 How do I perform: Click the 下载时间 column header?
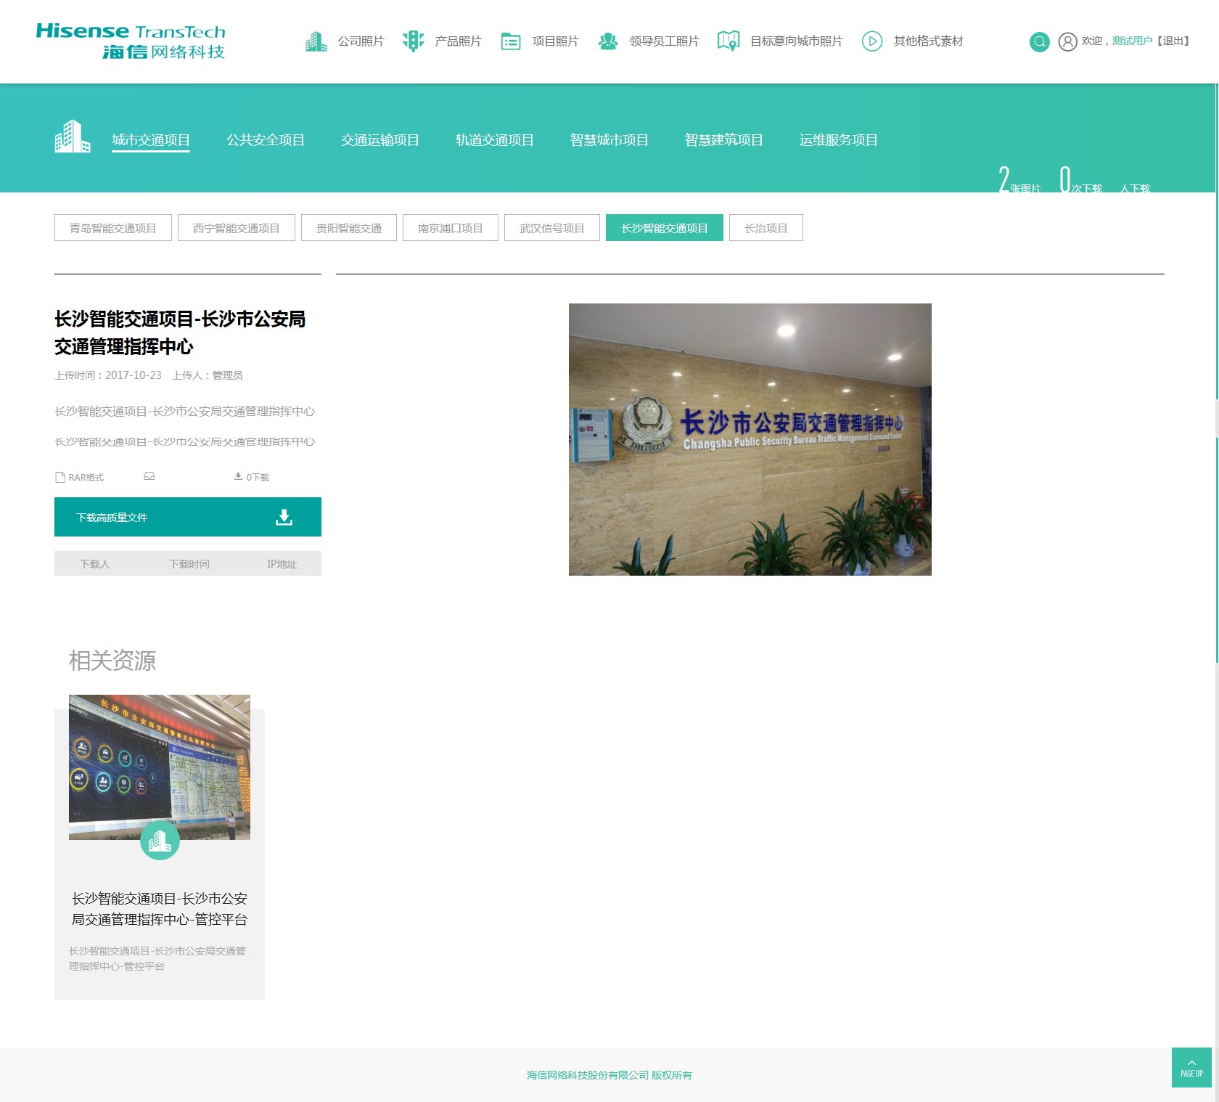click(189, 564)
